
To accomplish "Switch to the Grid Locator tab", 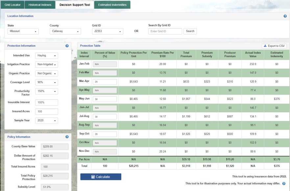I will point(12,5).
